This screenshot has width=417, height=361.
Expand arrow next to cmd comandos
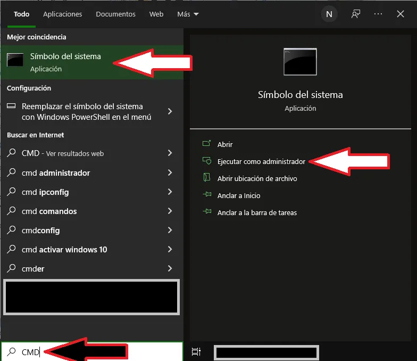(170, 211)
